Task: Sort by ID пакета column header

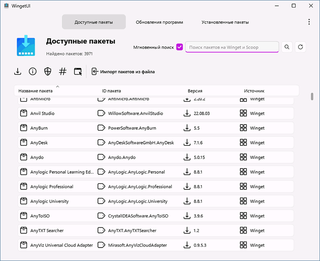Action: pos(112,91)
